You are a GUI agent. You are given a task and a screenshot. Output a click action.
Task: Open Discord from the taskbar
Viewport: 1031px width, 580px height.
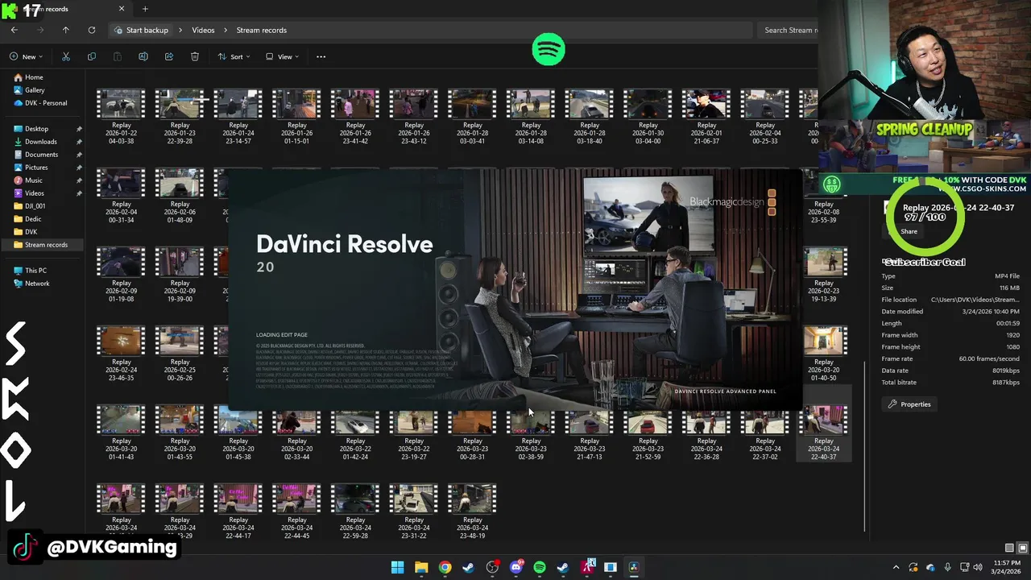tap(516, 567)
